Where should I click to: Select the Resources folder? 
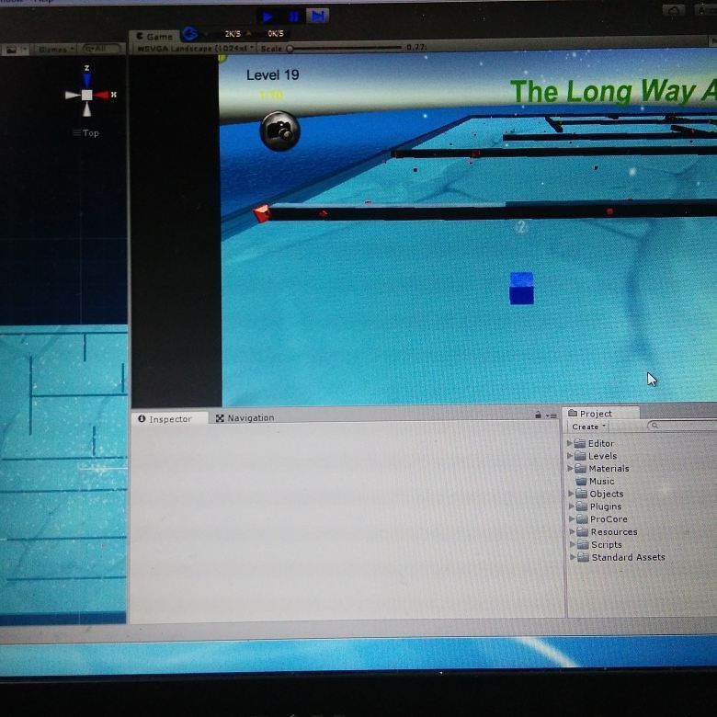click(608, 532)
